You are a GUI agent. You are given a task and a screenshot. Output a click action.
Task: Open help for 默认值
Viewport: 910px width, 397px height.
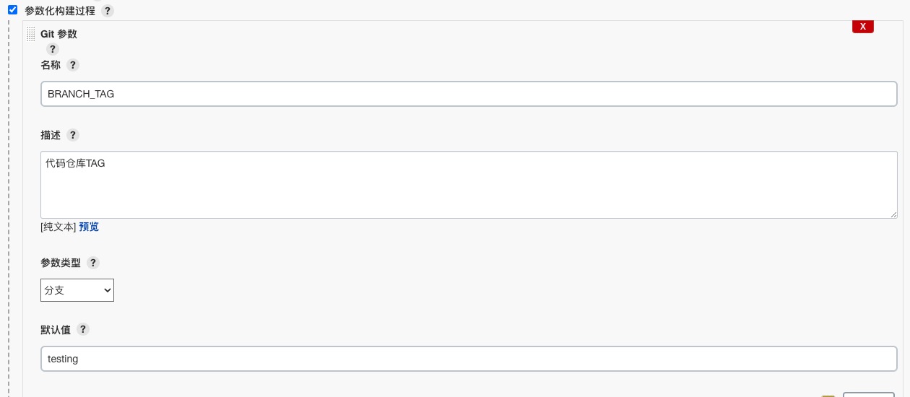(x=82, y=329)
